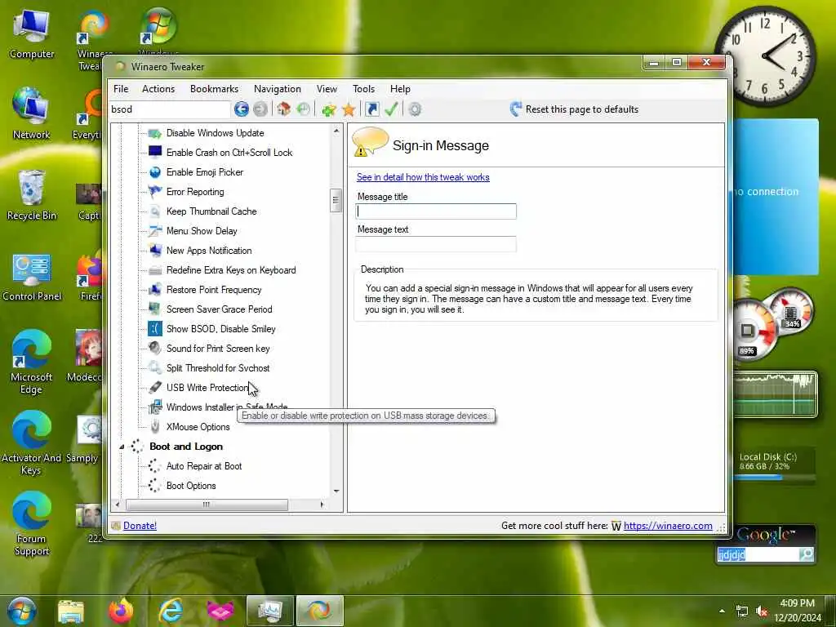The image size is (836, 627).
Task: Click the blue shortcut arrow toolbar icon
Action: pyautogui.click(x=372, y=109)
